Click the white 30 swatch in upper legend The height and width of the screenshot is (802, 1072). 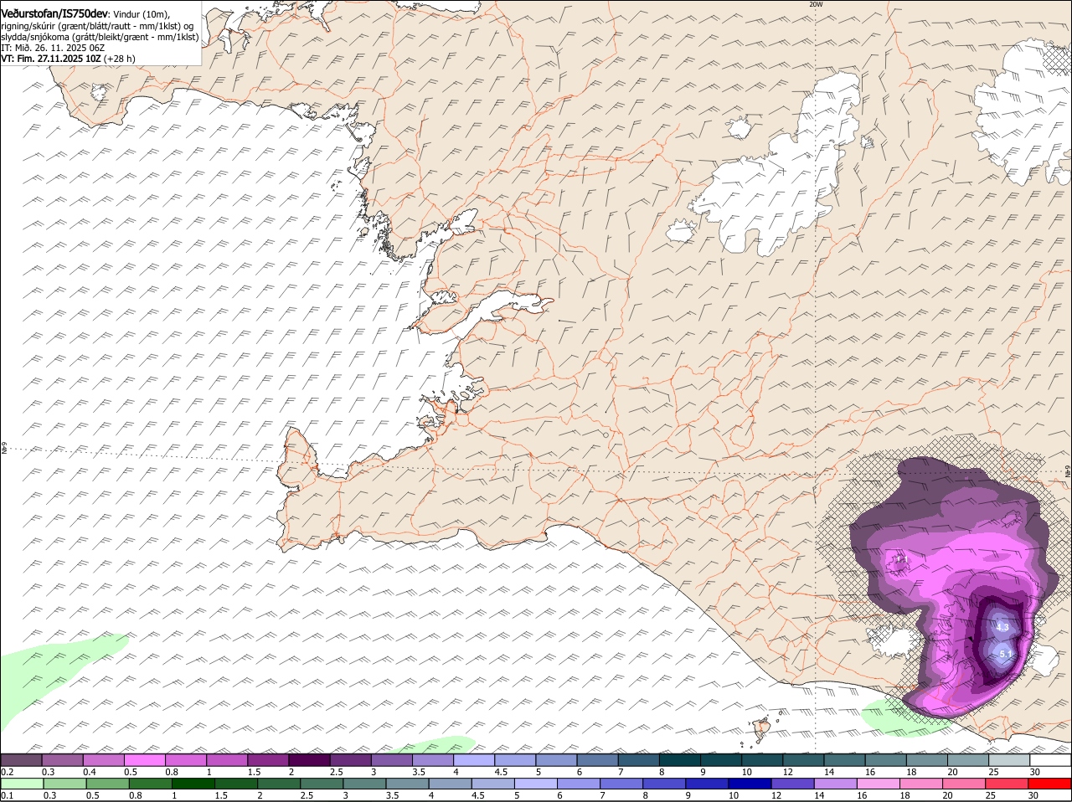tap(1050, 760)
